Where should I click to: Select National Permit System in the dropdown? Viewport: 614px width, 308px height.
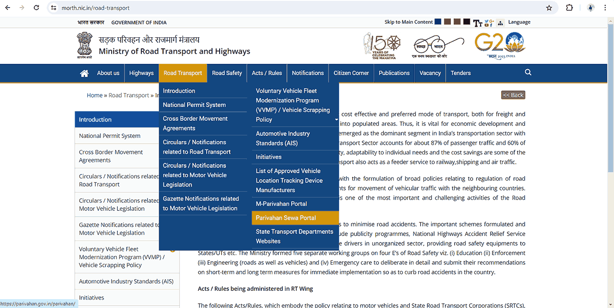[203, 105]
